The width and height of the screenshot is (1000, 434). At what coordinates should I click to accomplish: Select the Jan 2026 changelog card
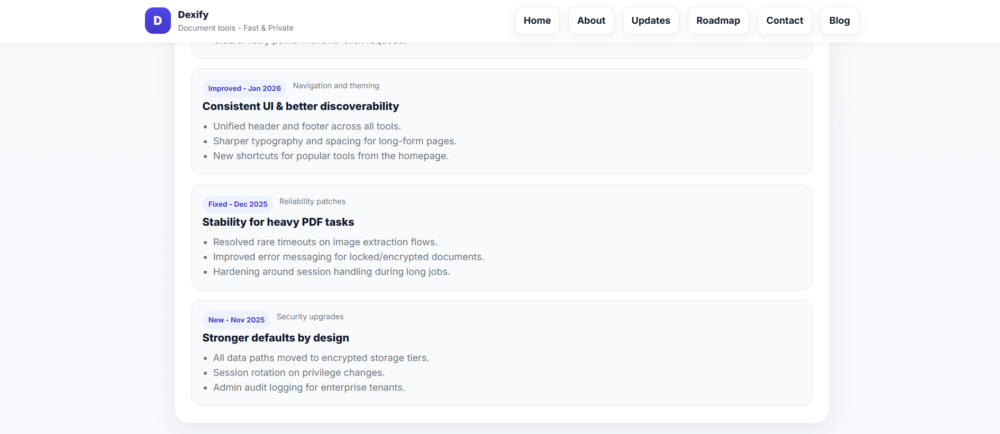[x=502, y=122]
